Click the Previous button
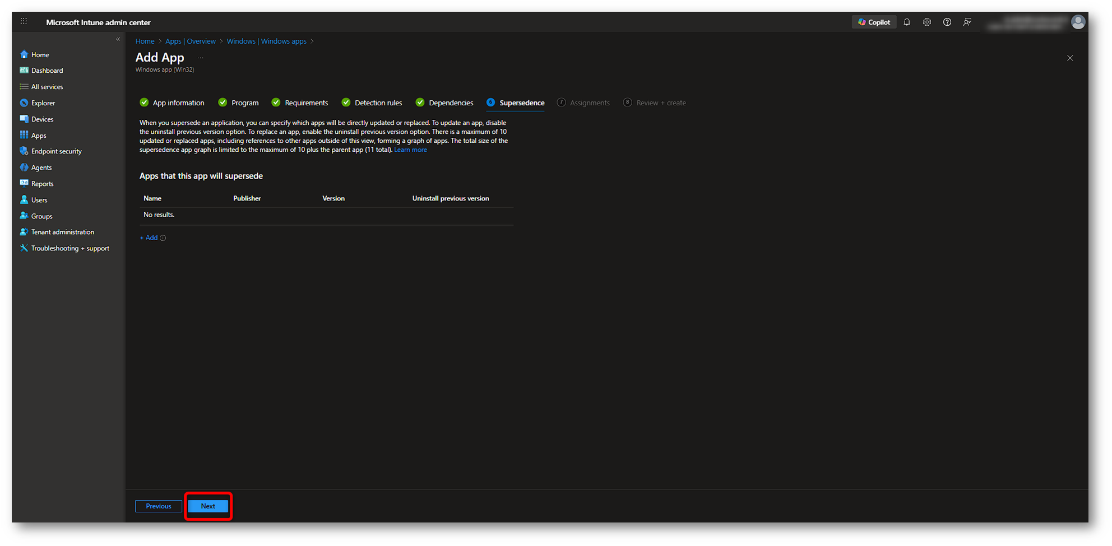The width and height of the screenshot is (1112, 546). click(159, 506)
